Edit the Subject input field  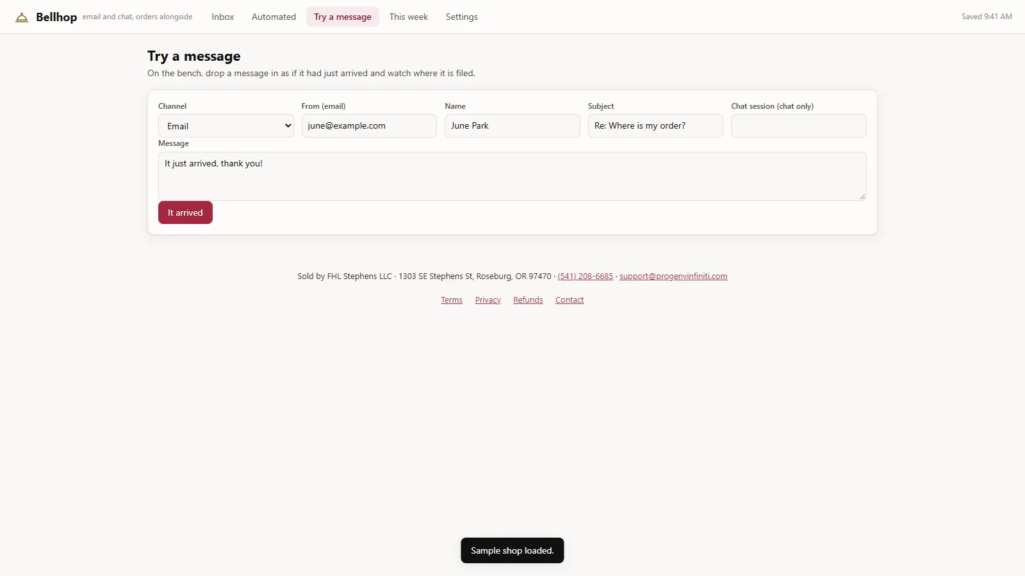[x=655, y=126]
